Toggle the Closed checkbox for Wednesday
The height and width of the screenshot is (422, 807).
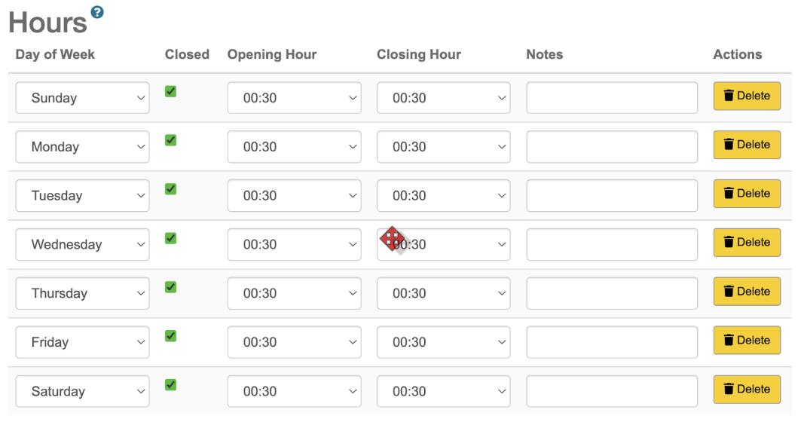[x=171, y=238]
